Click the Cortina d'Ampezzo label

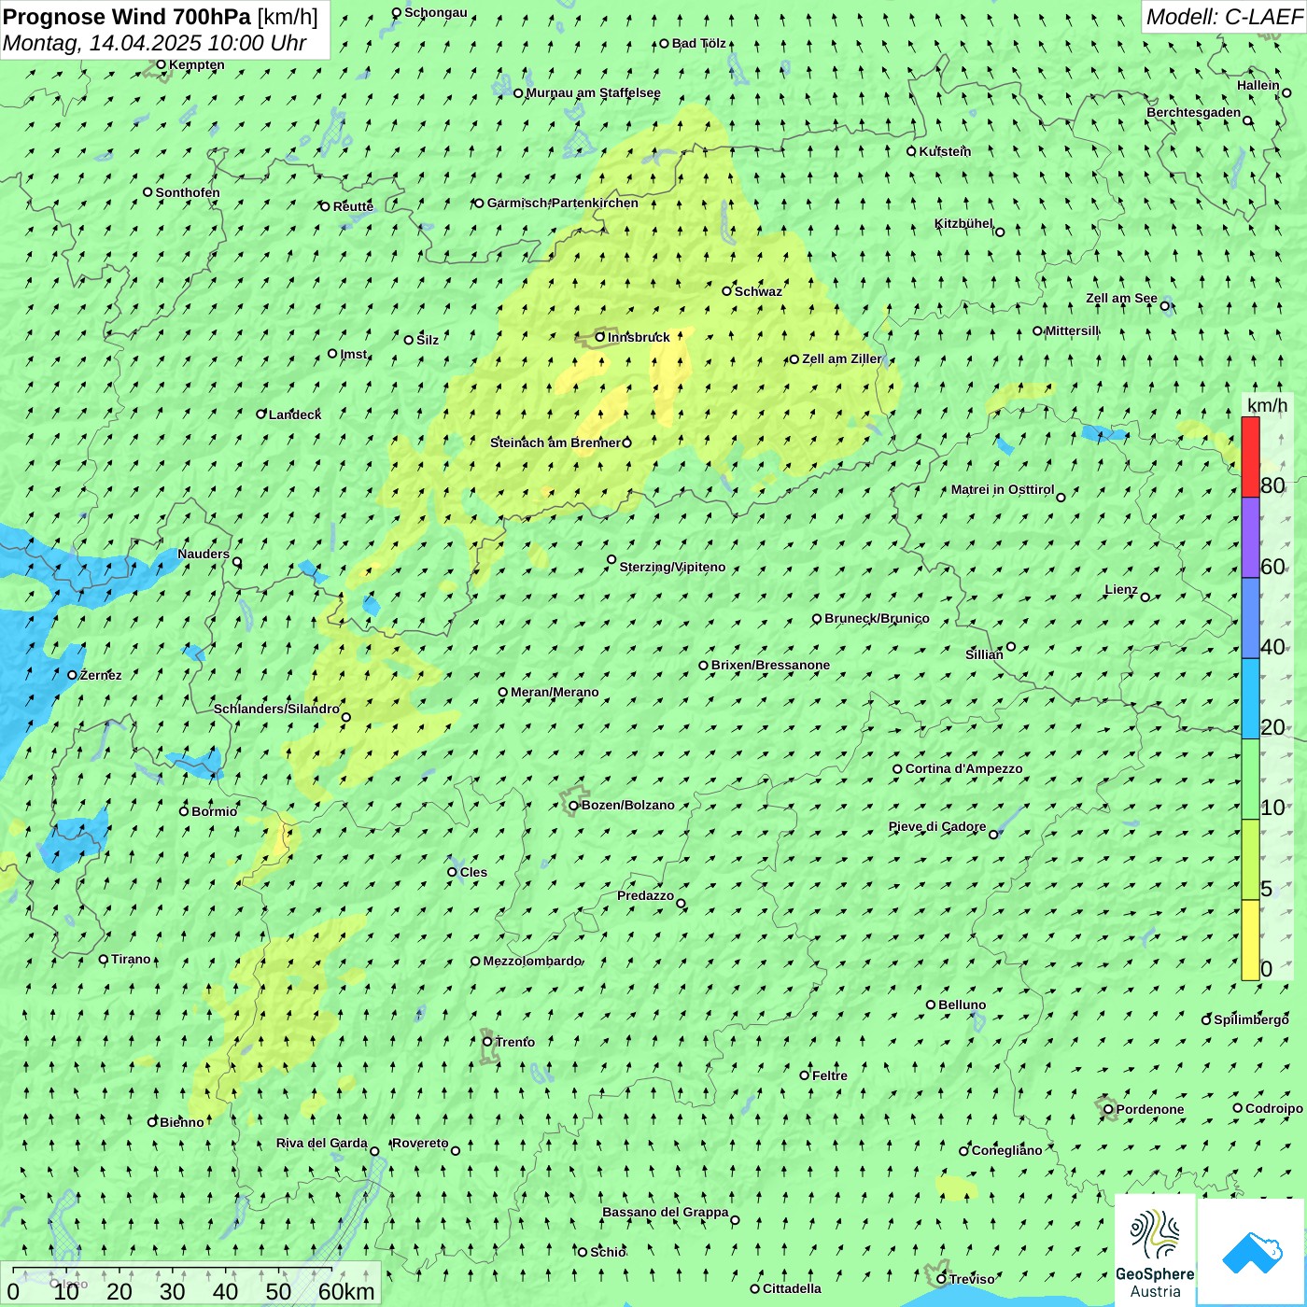[963, 768]
